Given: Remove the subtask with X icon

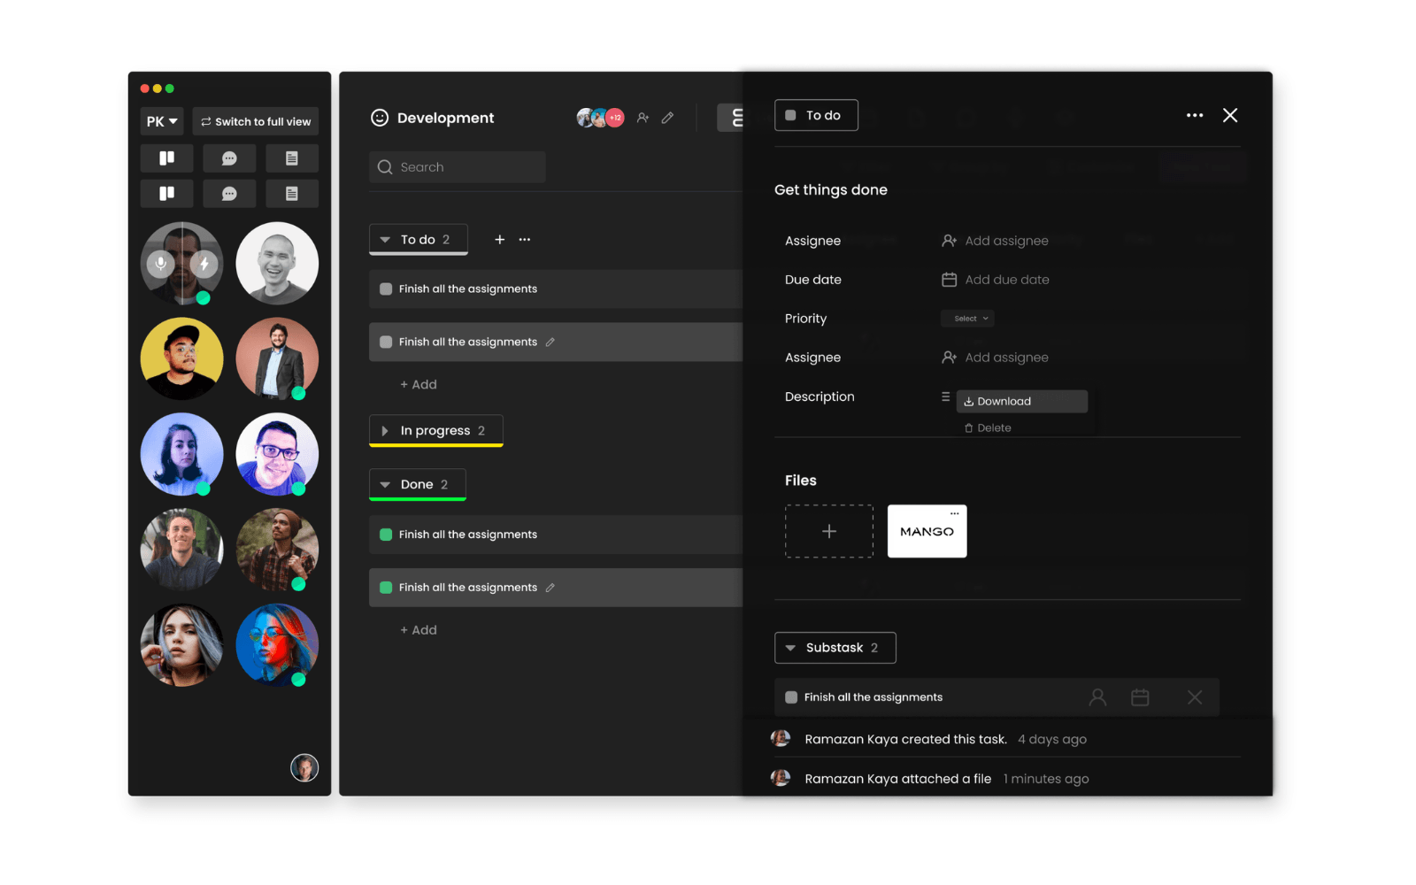Looking at the screenshot, I should (1195, 697).
